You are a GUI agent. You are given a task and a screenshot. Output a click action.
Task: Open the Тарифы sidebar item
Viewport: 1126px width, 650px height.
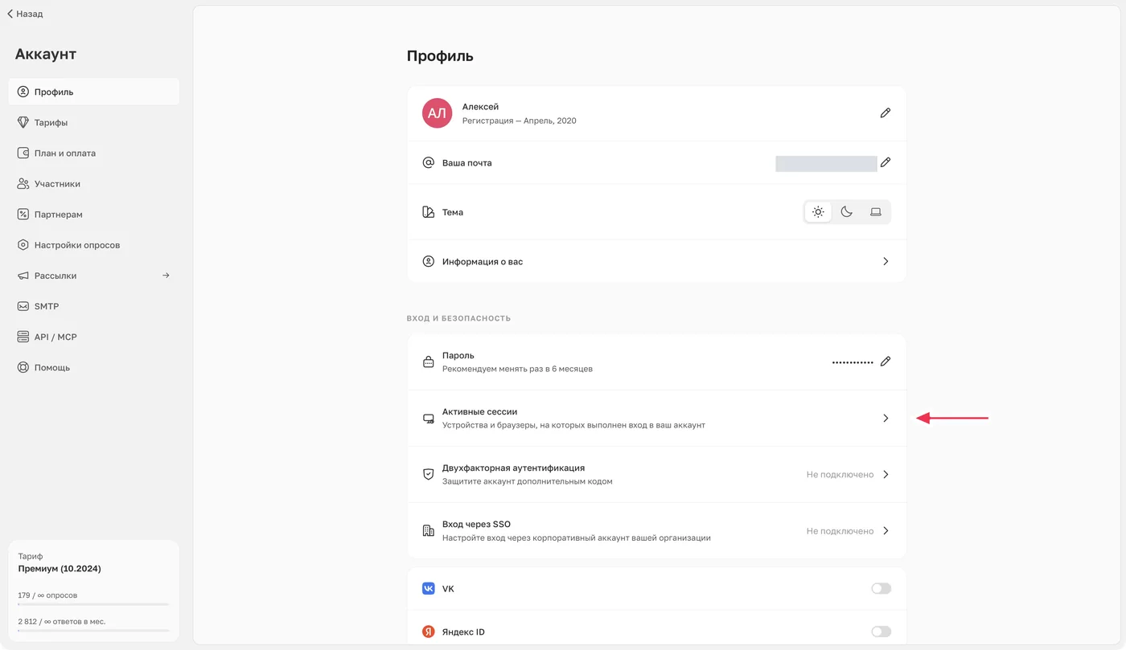(x=94, y=122)
